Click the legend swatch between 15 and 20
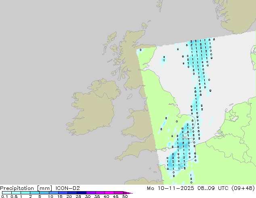Screen dimensions: 256x198 coord(63,193)
